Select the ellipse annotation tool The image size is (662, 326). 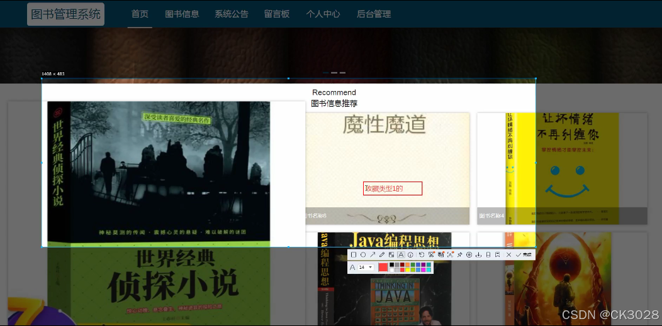363,254
